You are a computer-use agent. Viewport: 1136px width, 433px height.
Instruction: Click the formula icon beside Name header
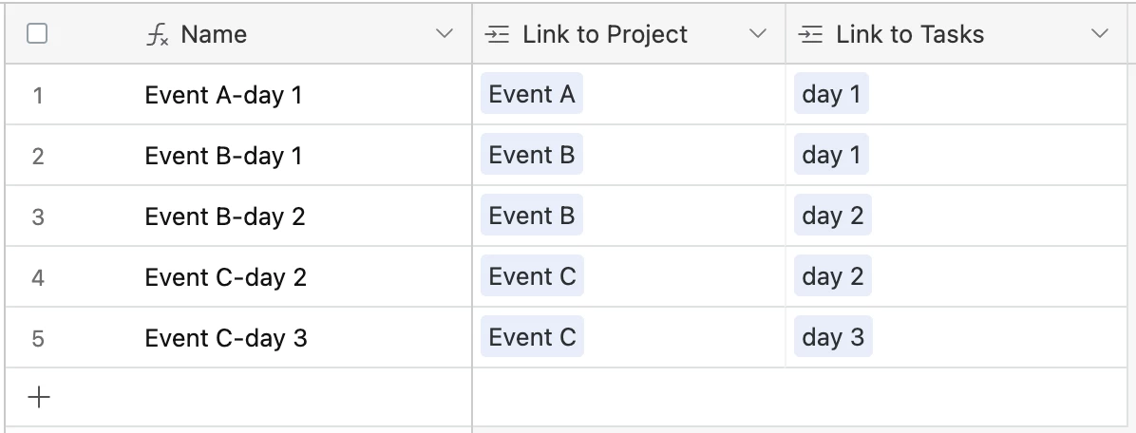[158, 34]
